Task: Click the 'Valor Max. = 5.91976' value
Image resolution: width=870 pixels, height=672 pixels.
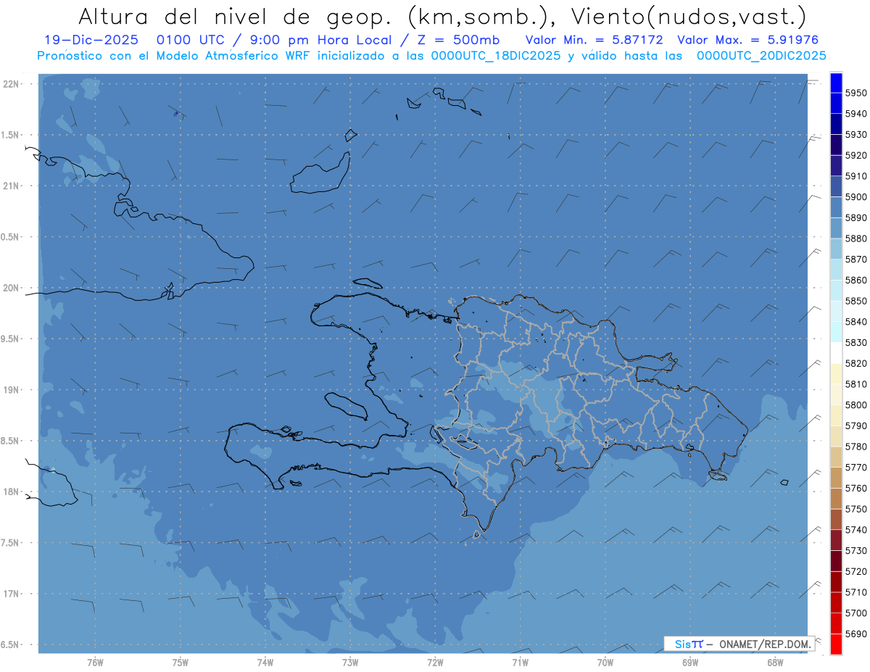Action: coord(749,40)
